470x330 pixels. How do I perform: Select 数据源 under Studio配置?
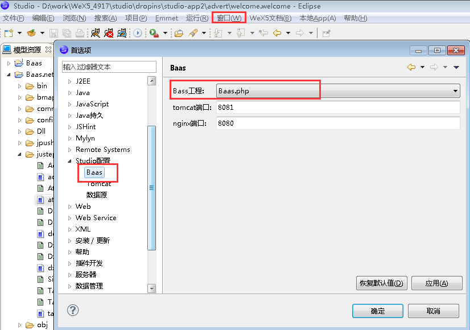click(x=97, y=195)
